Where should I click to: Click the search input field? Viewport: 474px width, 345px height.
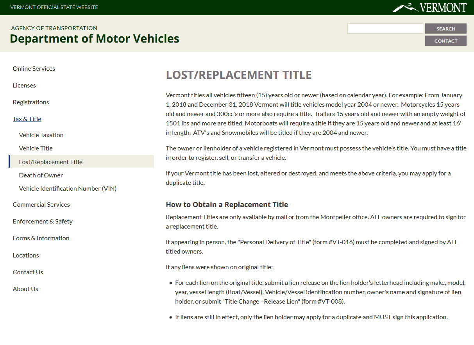tap(385, 29)
